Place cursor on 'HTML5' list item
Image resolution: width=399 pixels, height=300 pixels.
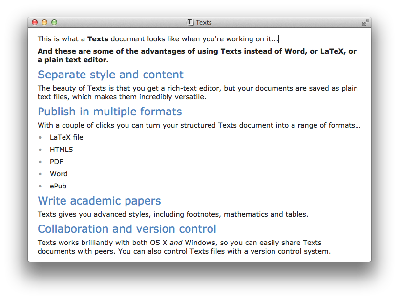click(62, 150)
